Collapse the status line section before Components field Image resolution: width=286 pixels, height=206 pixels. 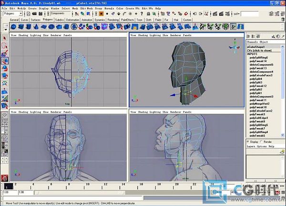pos(48,14)
